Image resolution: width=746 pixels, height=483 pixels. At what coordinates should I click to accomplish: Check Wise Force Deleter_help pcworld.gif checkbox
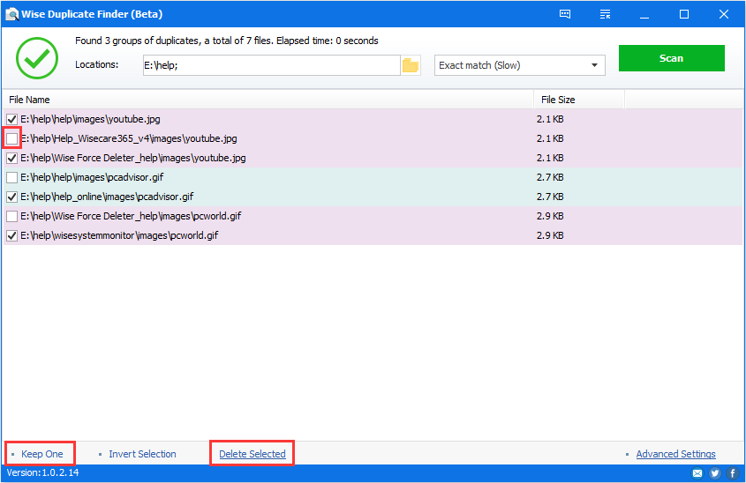[x=11, y=216]
